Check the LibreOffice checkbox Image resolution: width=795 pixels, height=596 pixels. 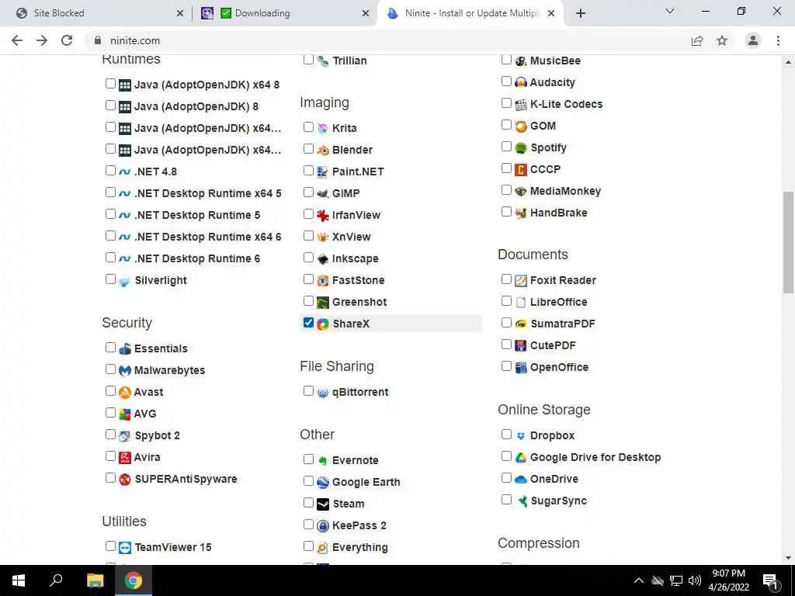(x=506, y=301)
